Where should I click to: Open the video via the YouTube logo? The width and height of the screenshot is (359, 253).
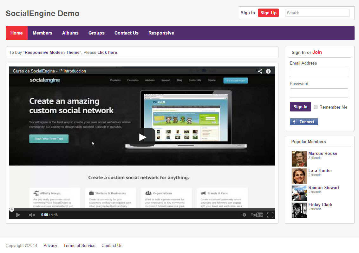tap(257, 215)
